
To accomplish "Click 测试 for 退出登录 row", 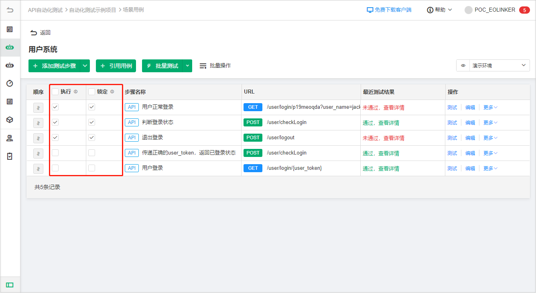I will pyautogui.click(x=452, y=138).
